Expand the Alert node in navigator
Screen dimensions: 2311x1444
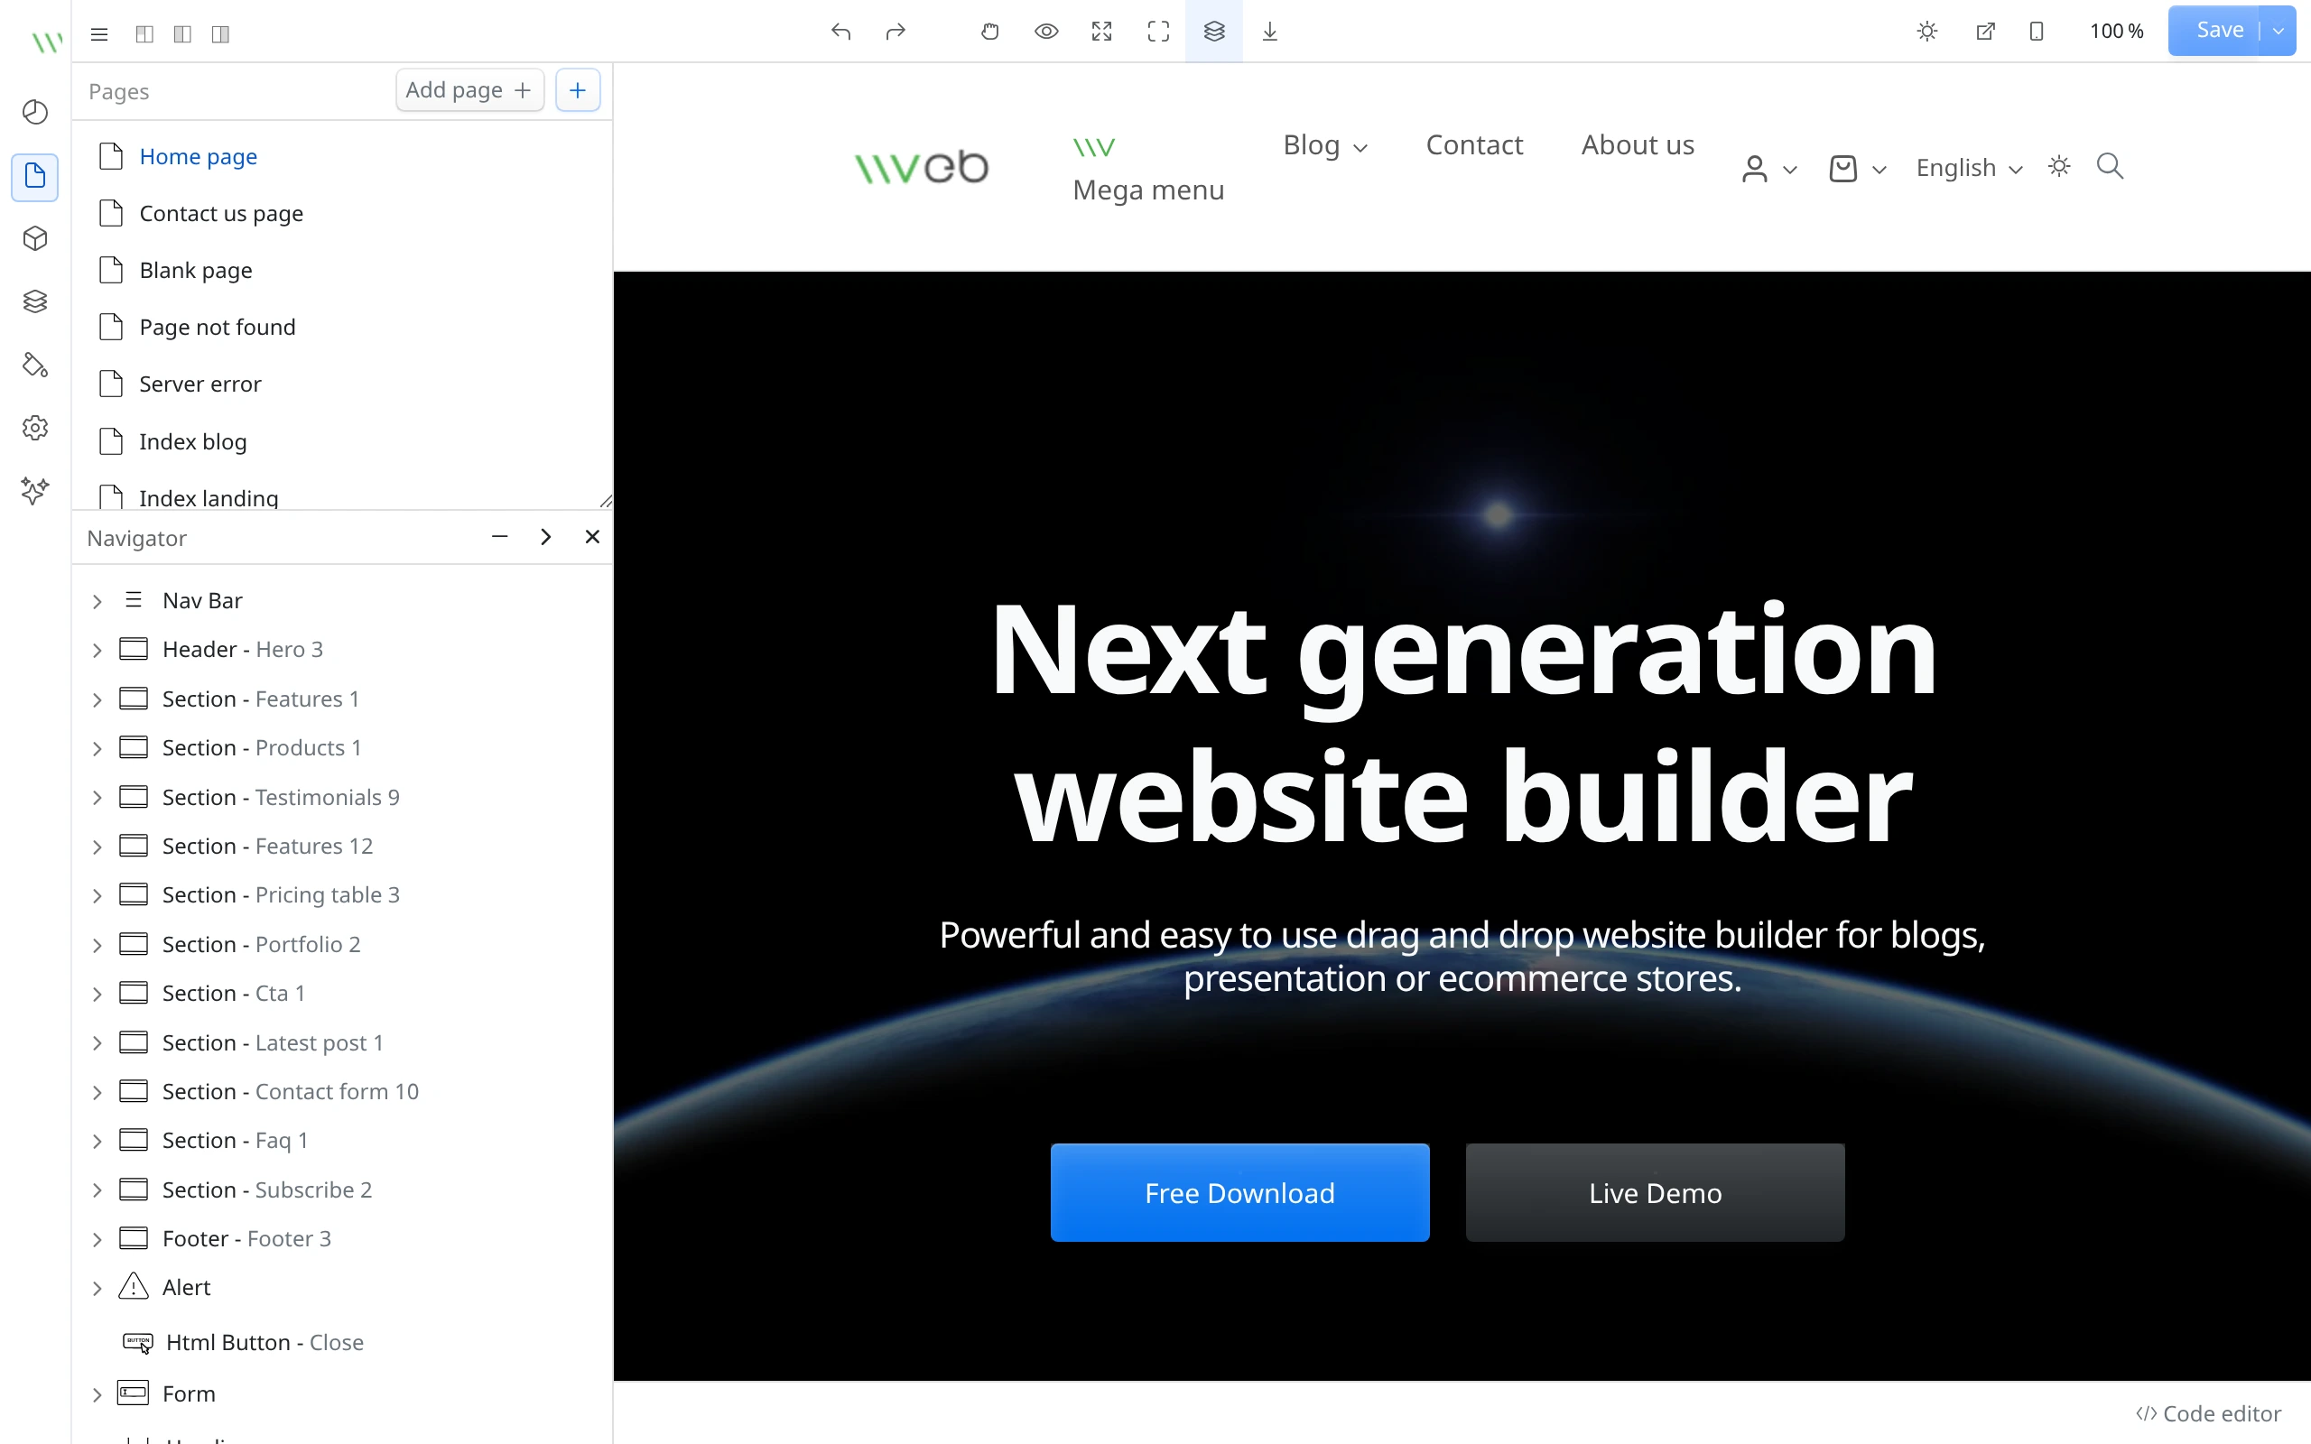(x=97, y=1289)
